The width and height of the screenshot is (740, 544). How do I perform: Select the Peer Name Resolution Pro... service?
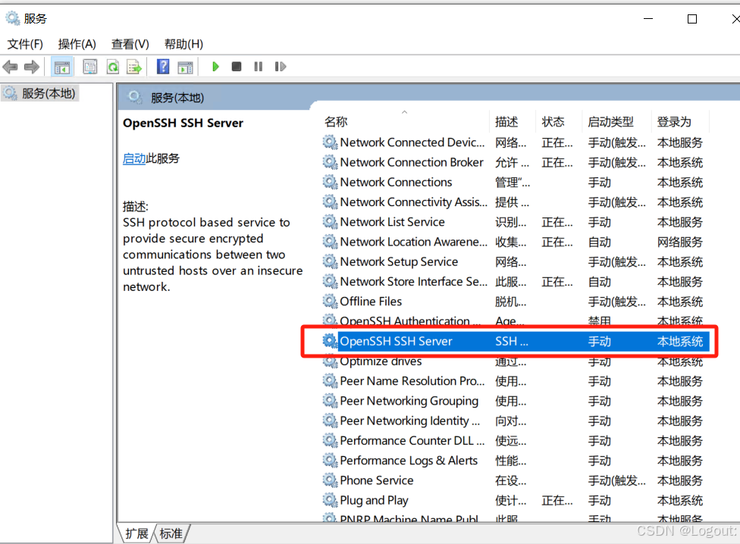point(516,381)
